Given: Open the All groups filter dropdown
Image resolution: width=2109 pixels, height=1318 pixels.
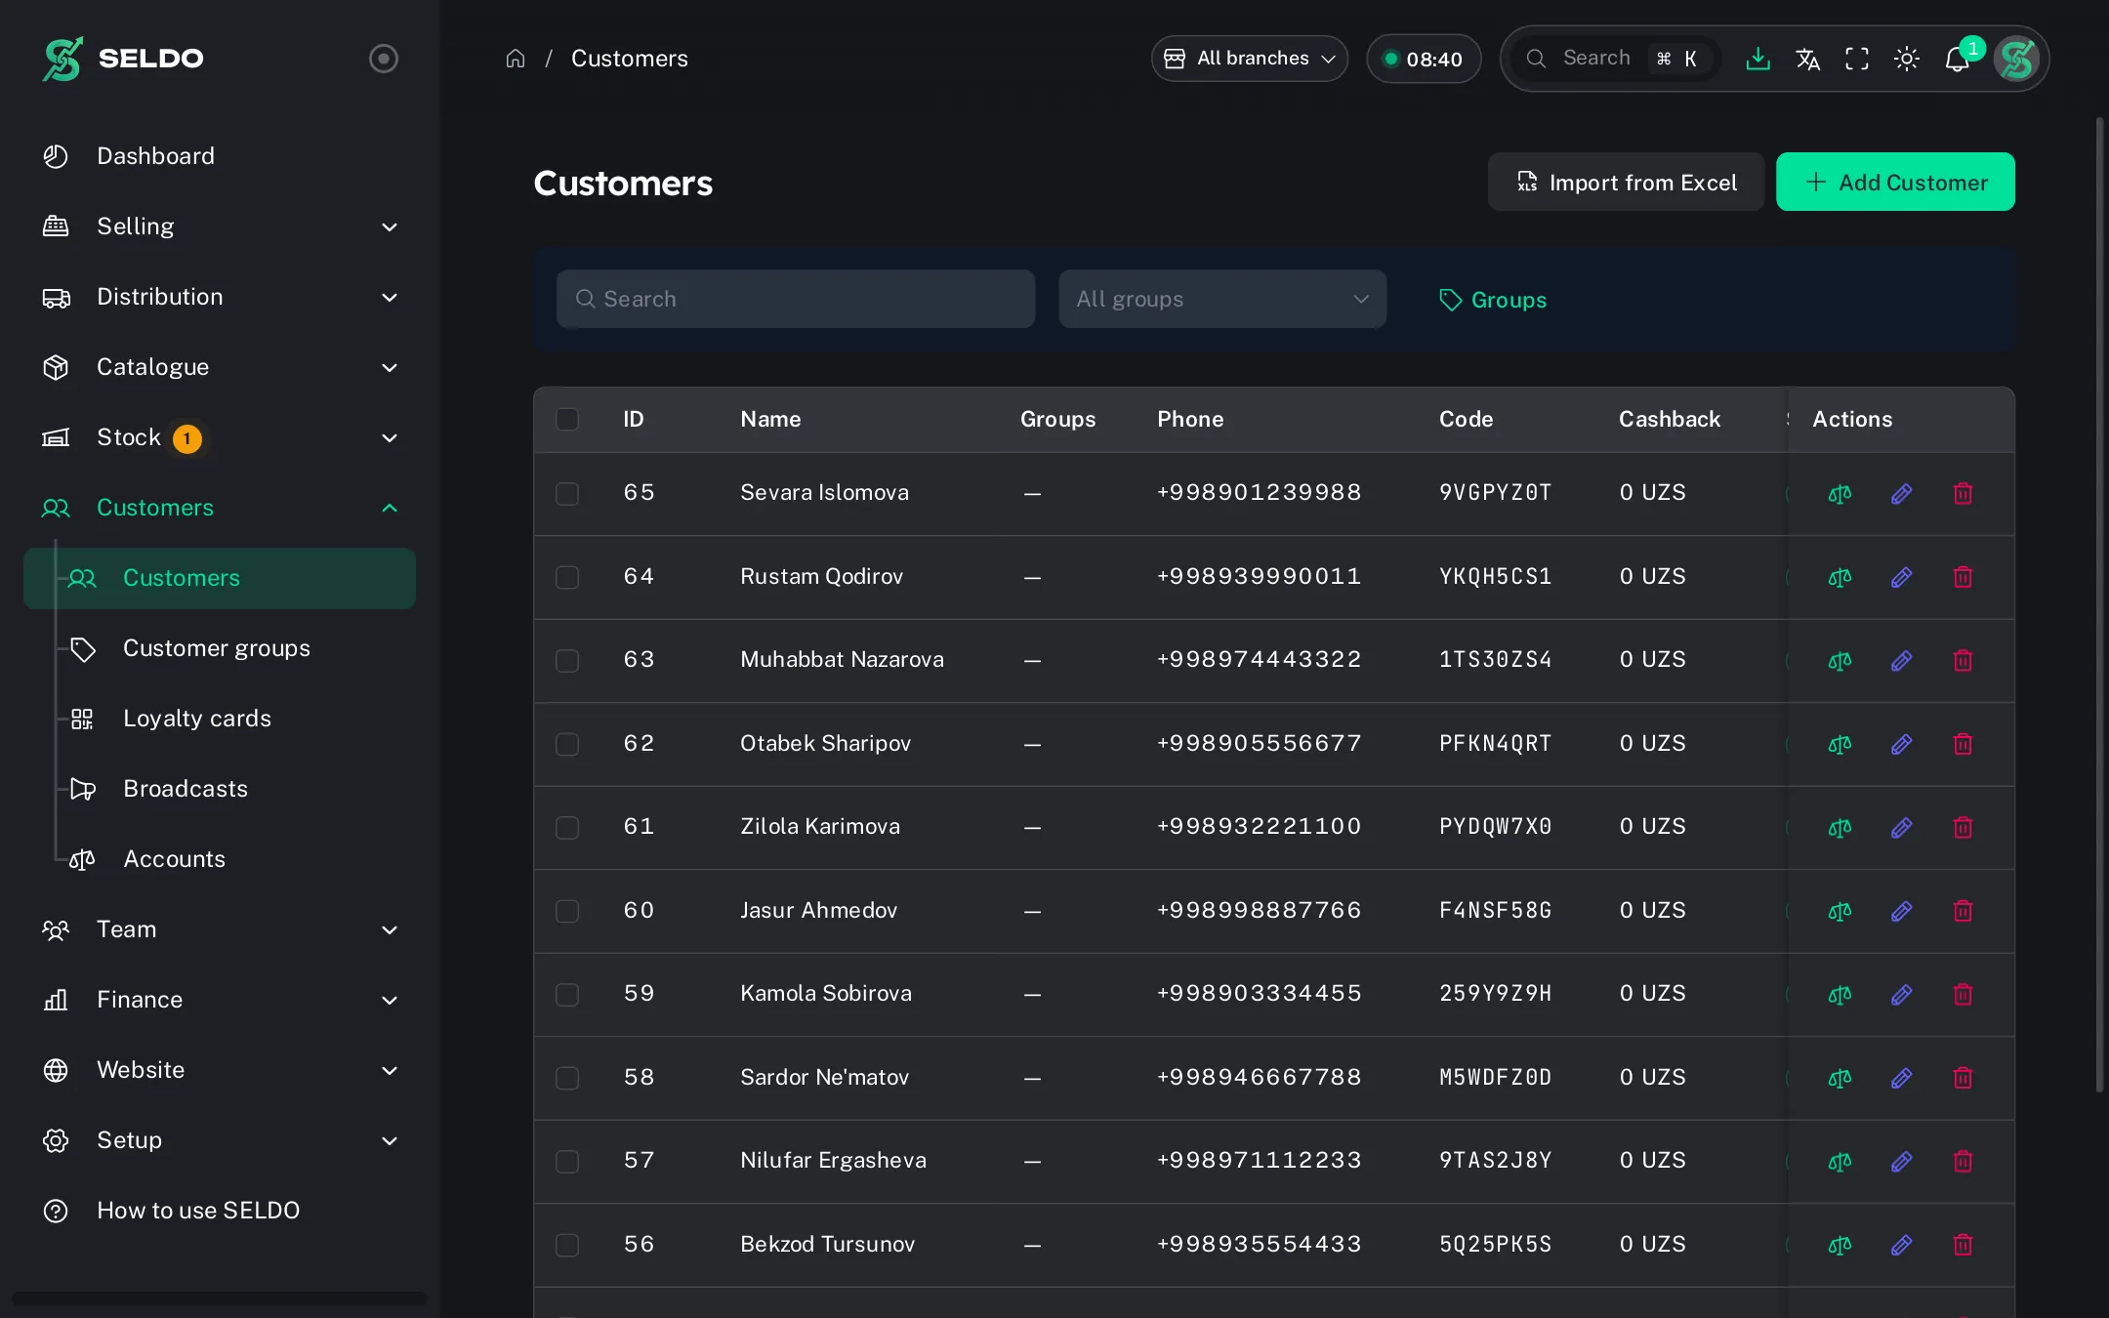Looking at the screenshot, I should [x=1222, y=299].
